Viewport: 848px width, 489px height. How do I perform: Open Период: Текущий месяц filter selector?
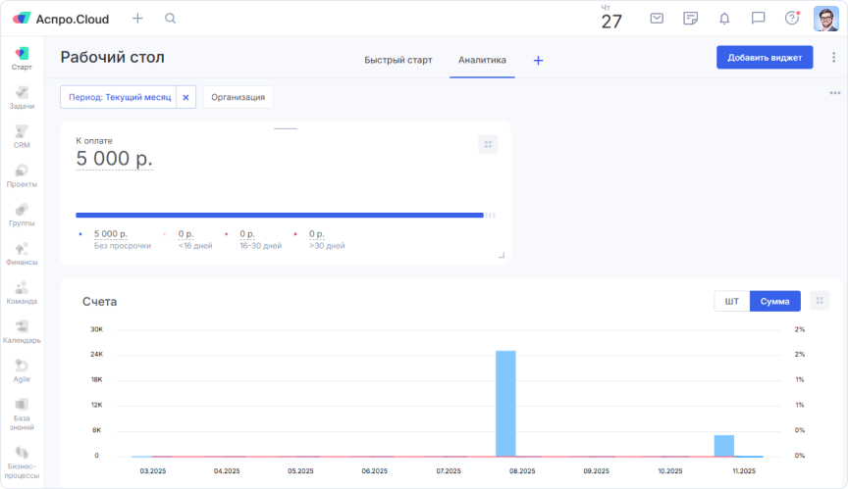coord(119,97)
